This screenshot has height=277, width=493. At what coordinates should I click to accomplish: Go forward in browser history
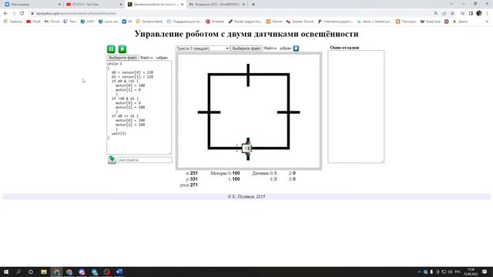[14, 14]
